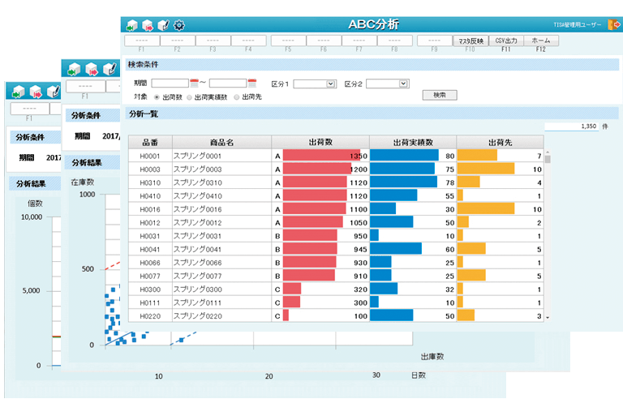This screenshot has width=623, height=416.
Task: Open the box-with-pen inventory edit icon in ABC分析 header
Action: click(x=163, y=25)
